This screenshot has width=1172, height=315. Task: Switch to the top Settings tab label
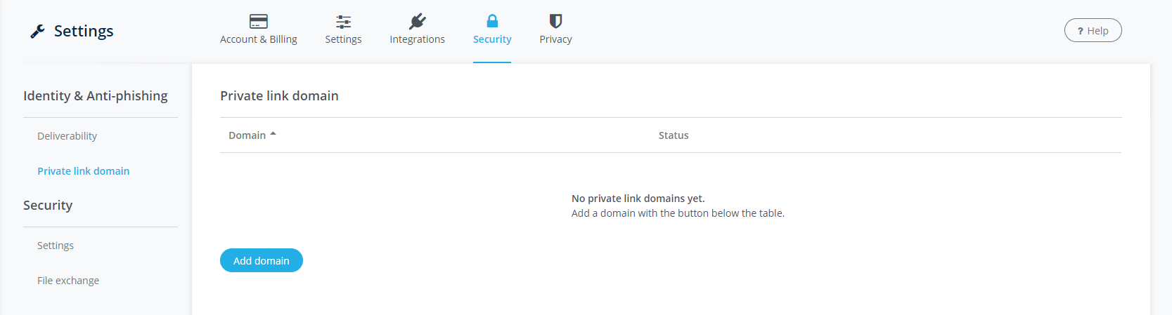[343, 39]
